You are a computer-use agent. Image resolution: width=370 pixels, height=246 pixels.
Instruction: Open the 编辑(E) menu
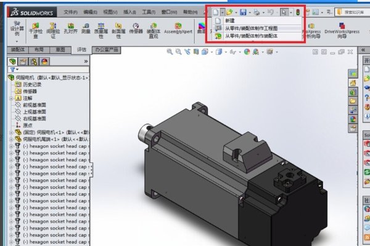pos(90,12)
